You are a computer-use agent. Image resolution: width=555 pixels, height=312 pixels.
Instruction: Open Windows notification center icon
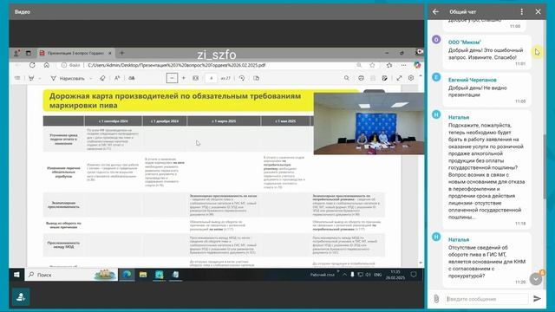coord(414,275)
